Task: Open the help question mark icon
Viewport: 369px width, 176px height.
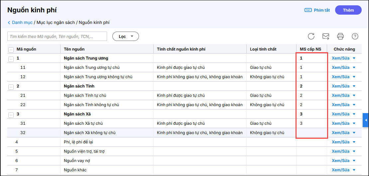Action: click(x=355, y=36)
